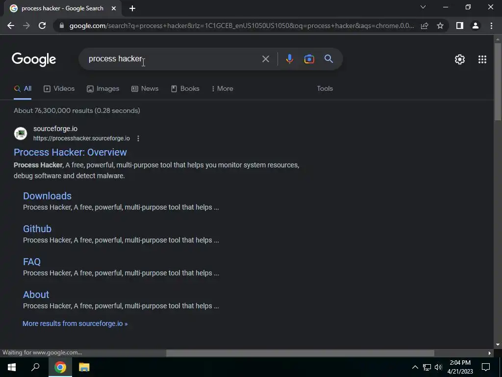The height and width of the screenshot is (377, 502).
Task: Open the Windows Start menu
Action: click(12, 367)
